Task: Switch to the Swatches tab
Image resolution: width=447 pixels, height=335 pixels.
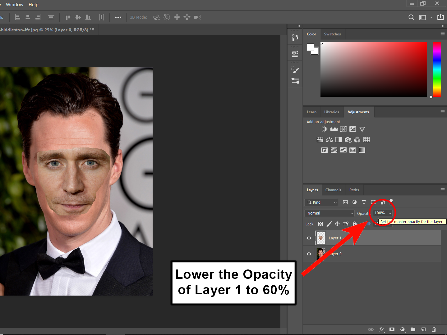Action: pos(332,34)
